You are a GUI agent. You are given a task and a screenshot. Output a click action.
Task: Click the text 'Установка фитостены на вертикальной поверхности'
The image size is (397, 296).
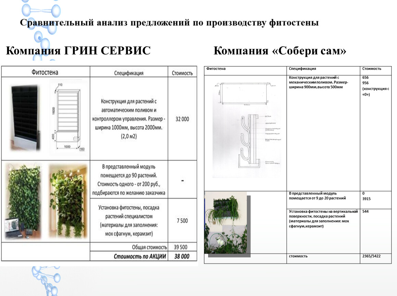pos(323,214)
